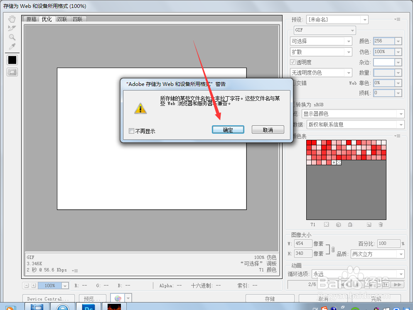The width and height of the screenshot is (413, 310).
Task: Open the GIF file format dropdown
Action: tap(325, 30)
